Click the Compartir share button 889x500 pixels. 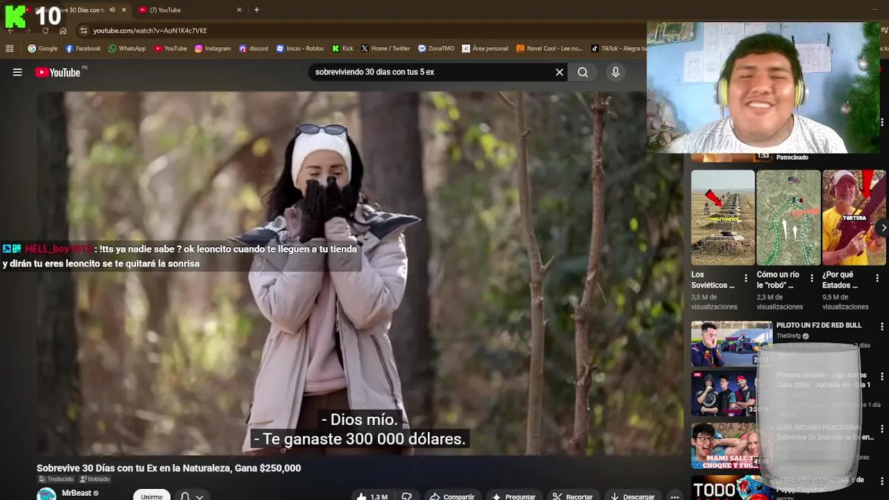452,497
